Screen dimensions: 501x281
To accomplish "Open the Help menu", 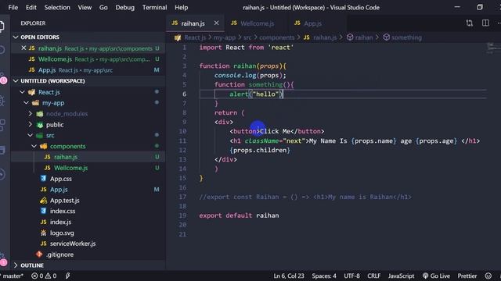I will click(181, 7).
